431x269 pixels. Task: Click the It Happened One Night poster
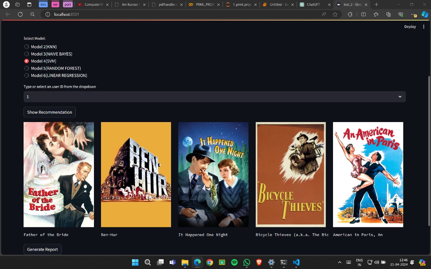click(x=213, y=175)
